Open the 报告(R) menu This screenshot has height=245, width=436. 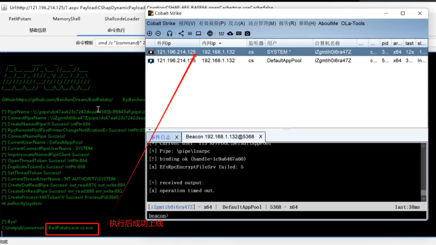287,23
